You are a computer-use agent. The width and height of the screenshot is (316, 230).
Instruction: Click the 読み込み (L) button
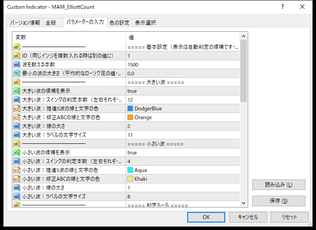pyautogui.click(x=279, y=185)
